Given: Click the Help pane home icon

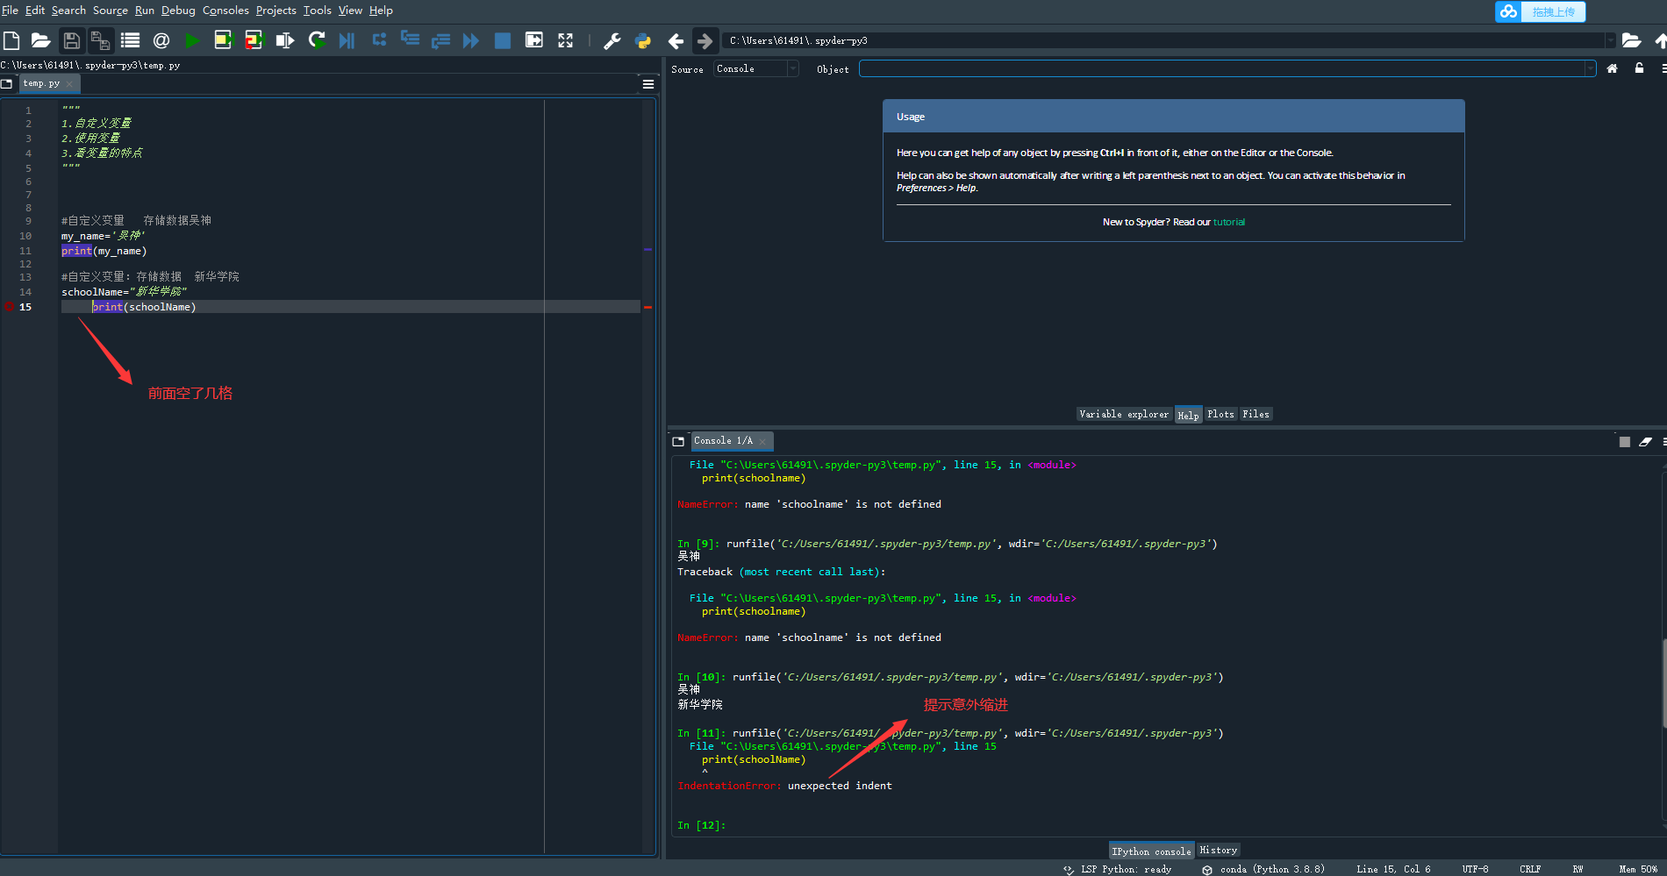Looking at the screenshot, I should click(x=1612, y=68).
